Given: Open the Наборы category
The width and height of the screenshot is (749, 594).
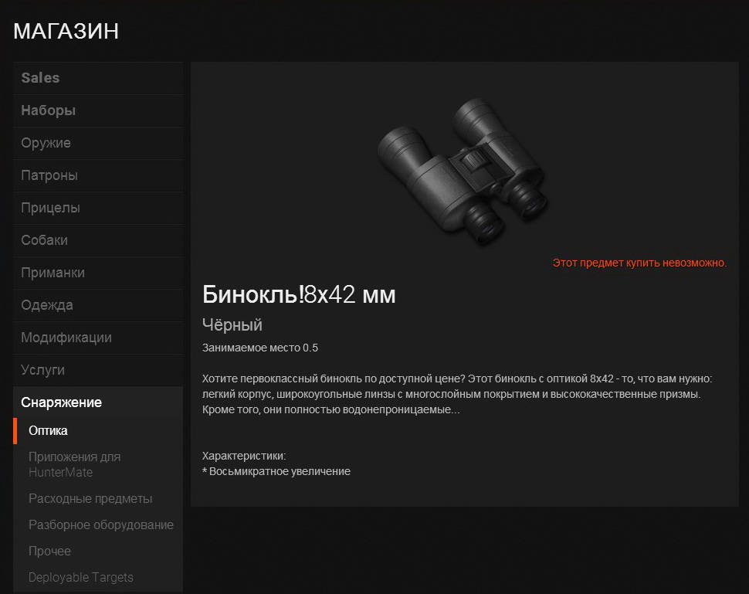Looking at the screenshot, I should click(x=98, y=110).
